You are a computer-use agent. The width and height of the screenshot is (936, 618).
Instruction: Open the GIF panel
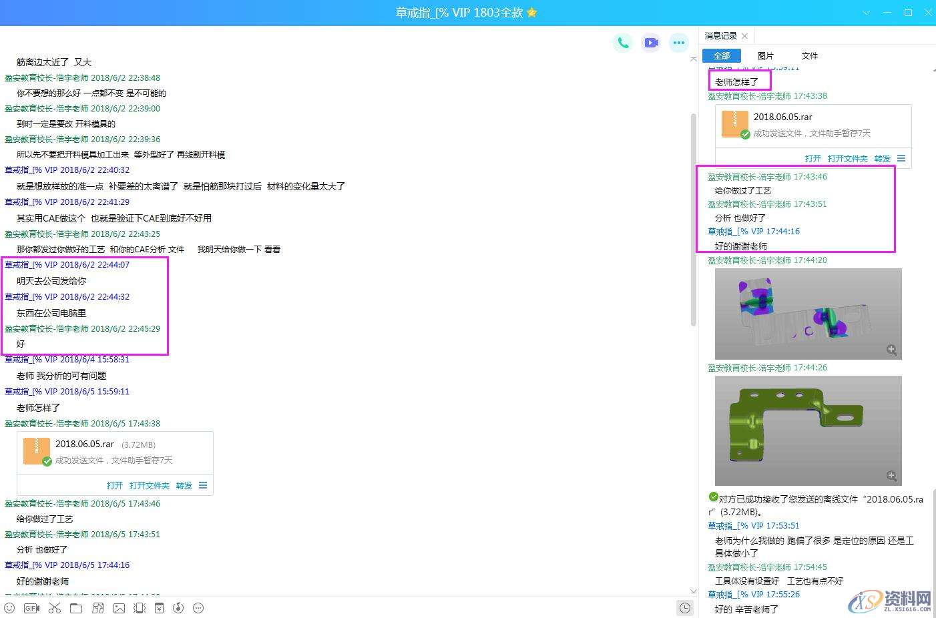[x=30, y=608]
